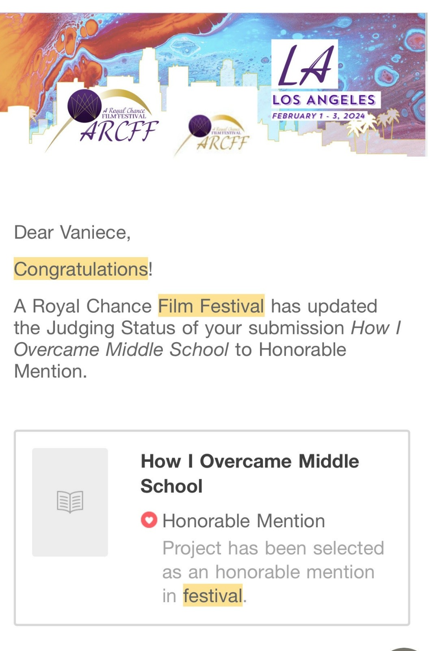Click the LOS ANGELES banner label

coord(324,100)
